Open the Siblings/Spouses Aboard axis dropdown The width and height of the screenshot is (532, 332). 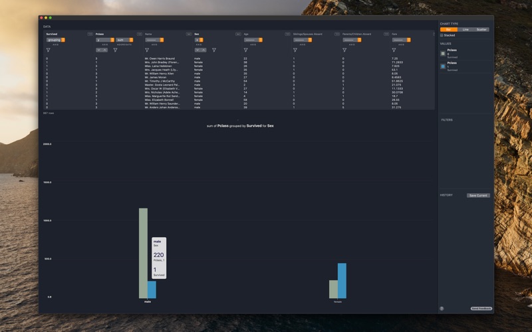[303, 40]
